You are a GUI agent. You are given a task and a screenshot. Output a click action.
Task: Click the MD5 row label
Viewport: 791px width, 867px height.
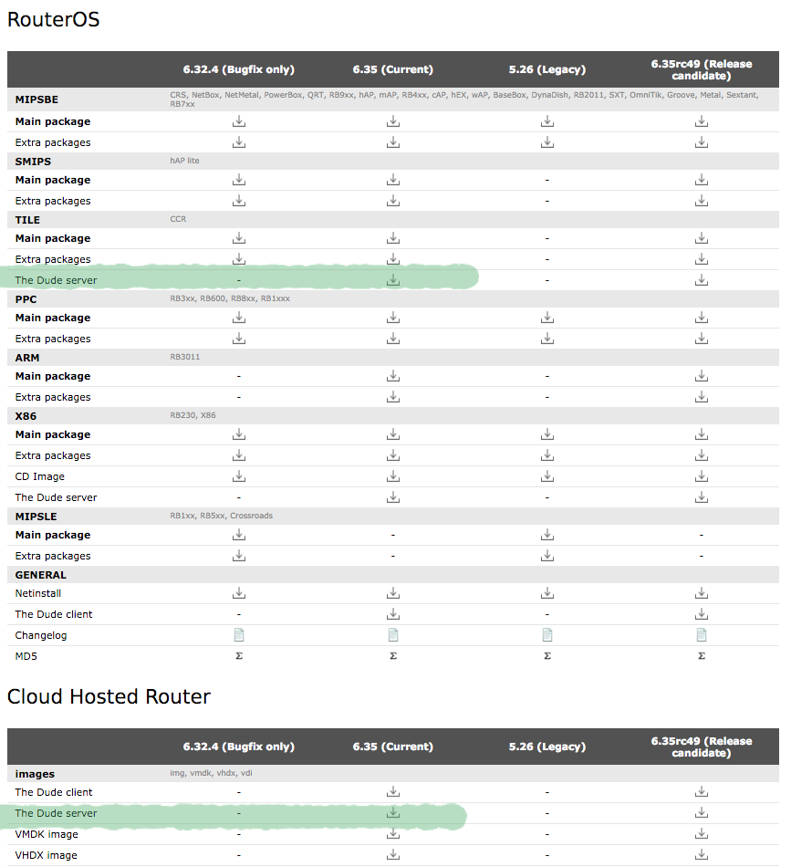tap(26, 656)
